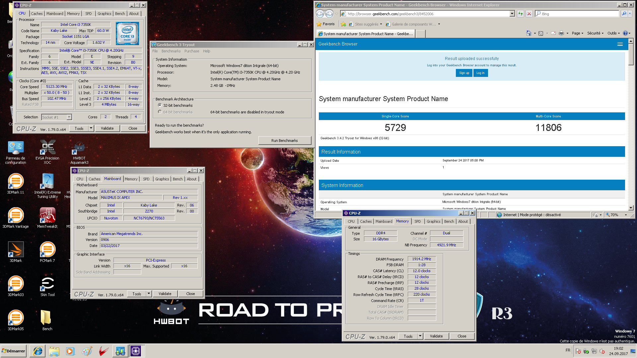Open the Intel Extreme Tuning Utility shortcut
Screen dimensions: 637x358
coord(47,186)
